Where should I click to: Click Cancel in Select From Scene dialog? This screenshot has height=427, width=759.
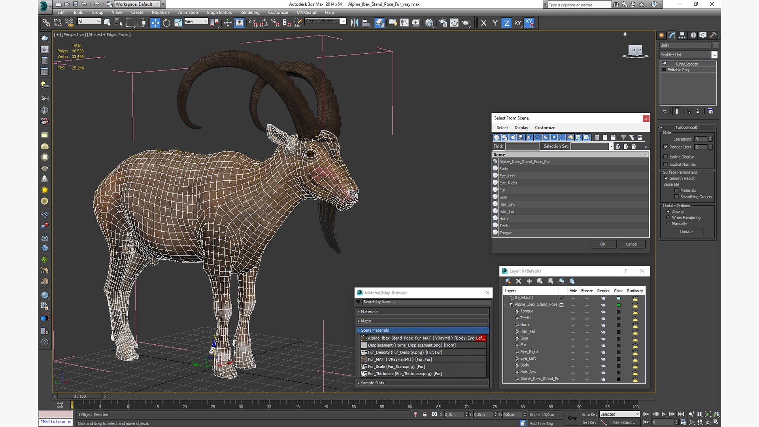[631, 244]
